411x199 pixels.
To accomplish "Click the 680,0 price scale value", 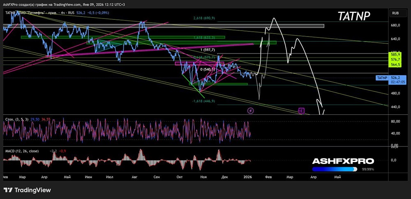I will (x=395, y=25).
